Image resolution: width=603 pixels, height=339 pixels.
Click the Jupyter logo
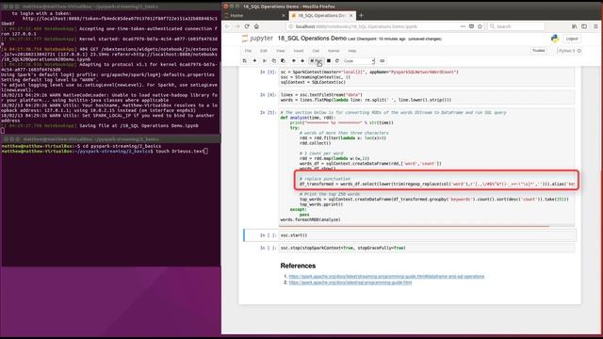tap(257, 39)
